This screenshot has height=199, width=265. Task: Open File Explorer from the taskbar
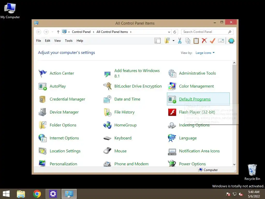(x=21, y=194)
